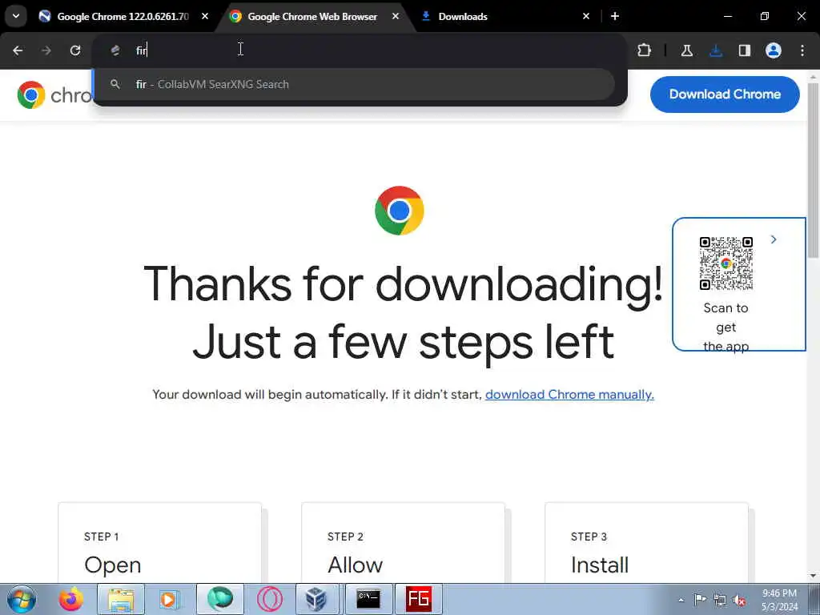
Task: Open the Extensions puzzle icon
Action: 645,50
